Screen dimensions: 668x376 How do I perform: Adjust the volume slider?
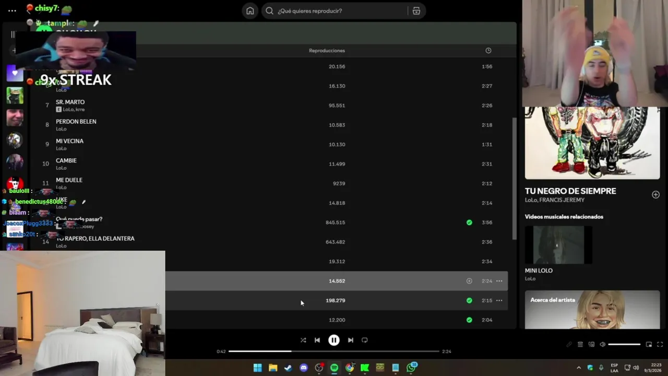point(624,345)
